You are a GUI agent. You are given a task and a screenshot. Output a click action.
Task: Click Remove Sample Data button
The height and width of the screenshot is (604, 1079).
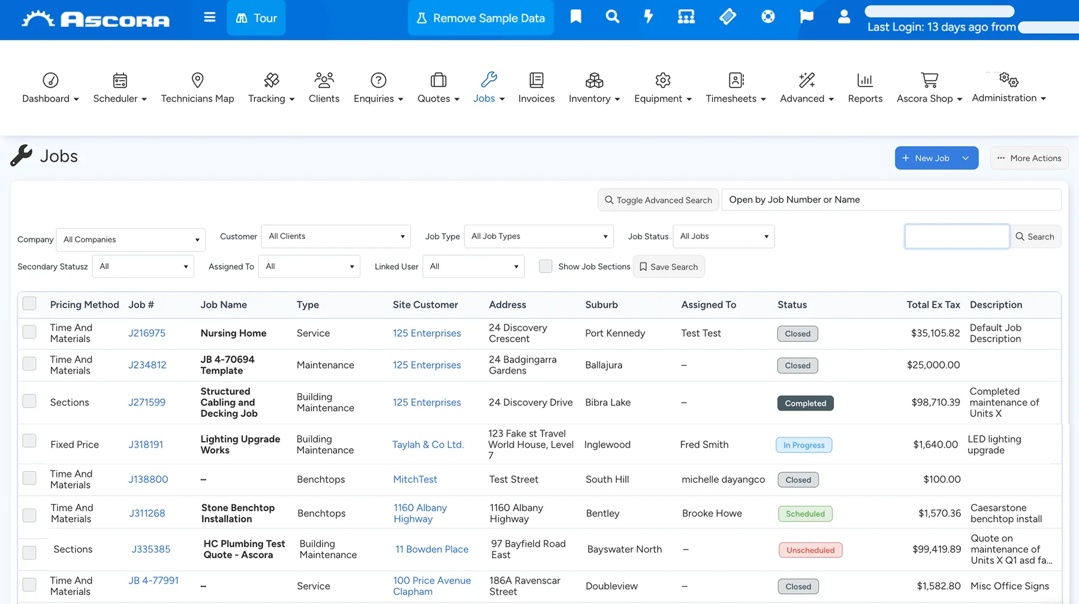point(481,18)
